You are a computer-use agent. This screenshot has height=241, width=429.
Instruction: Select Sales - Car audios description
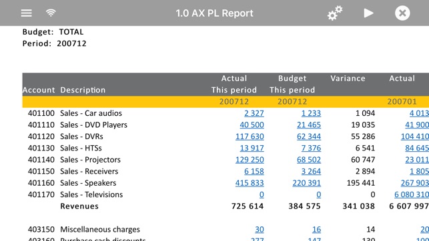91,113
